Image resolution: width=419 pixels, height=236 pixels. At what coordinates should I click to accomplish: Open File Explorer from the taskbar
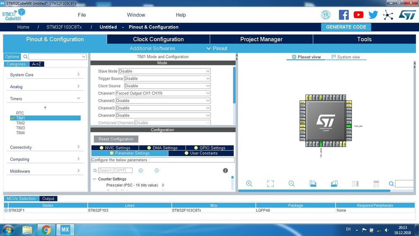[27, 230]
